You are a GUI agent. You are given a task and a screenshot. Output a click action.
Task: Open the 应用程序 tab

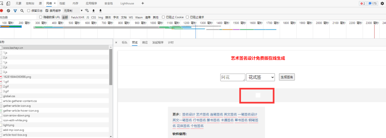[x=91, y=4]
